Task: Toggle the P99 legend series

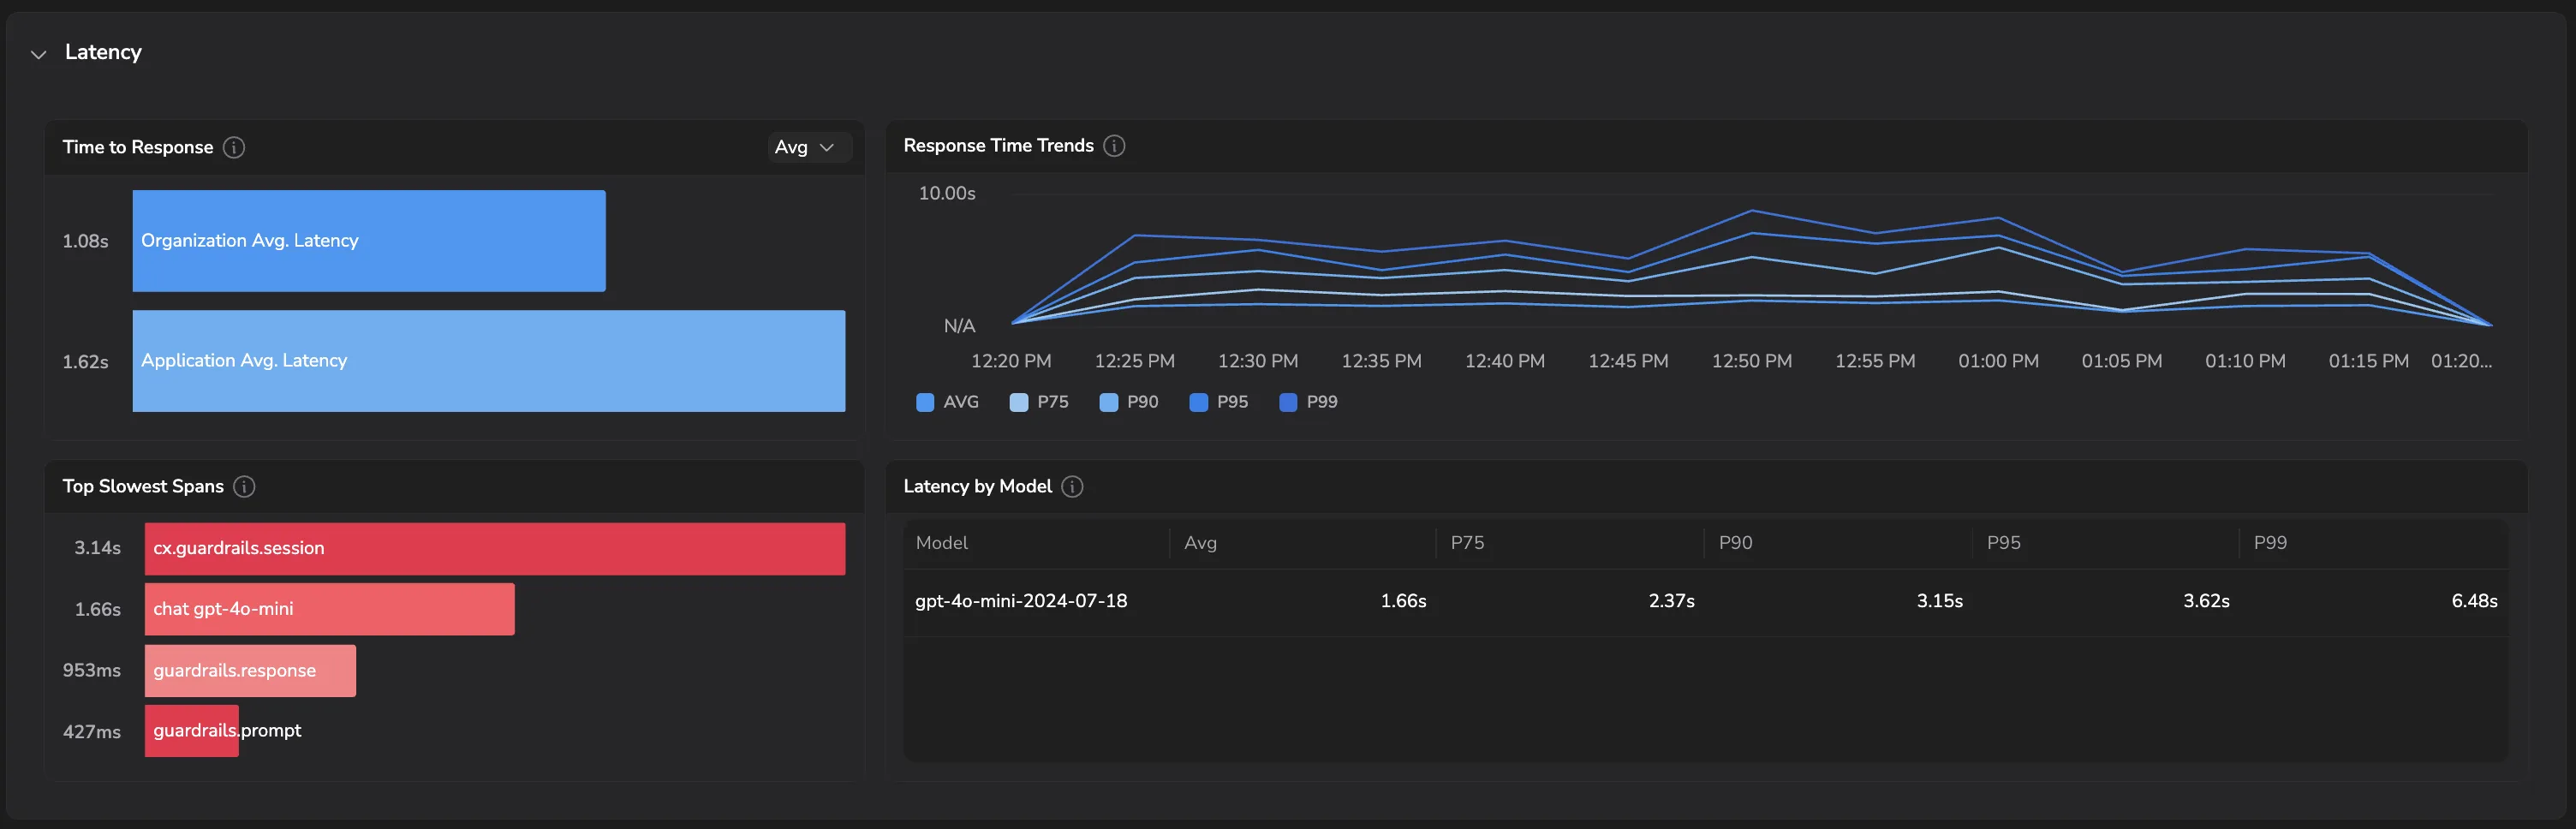Action: pos(1309,402)
